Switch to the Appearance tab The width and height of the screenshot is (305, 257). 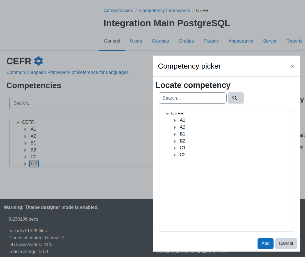pyautogui.click(x=241, y=41)
